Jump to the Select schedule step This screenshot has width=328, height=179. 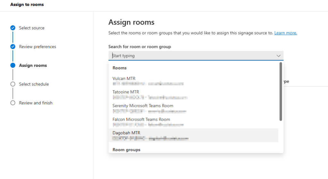34,84
